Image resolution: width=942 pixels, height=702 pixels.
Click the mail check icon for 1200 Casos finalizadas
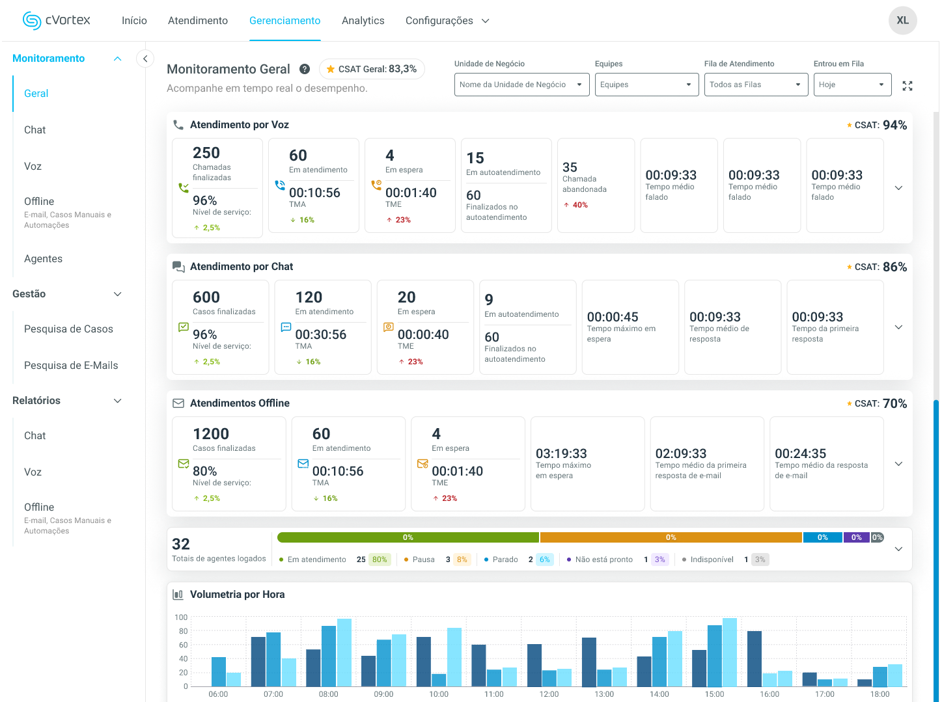184,463
